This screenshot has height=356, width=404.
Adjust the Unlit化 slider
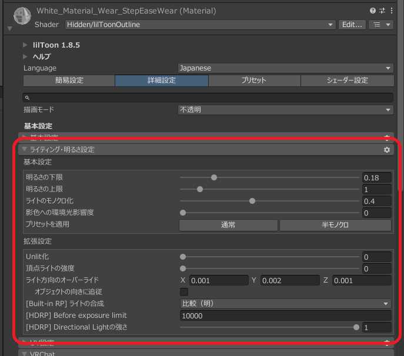269,257
